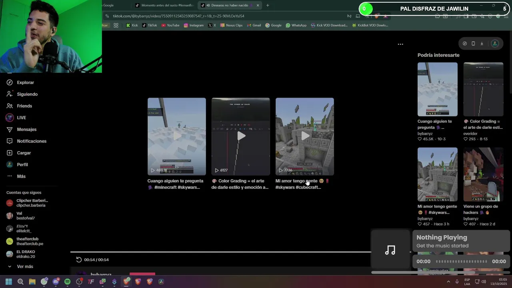The image size is (512, 288).
Task: Play 'Mi amor tengo gente' end-screen video
Action: point(304,136)
